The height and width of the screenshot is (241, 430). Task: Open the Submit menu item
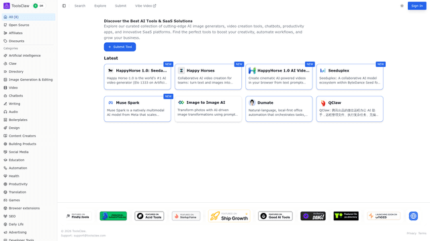(x=121, y=6)
